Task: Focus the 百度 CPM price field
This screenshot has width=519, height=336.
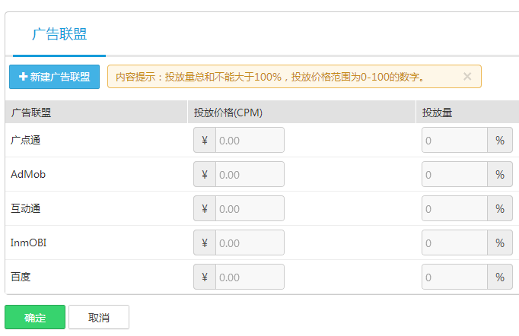Action: coord(250,277)
